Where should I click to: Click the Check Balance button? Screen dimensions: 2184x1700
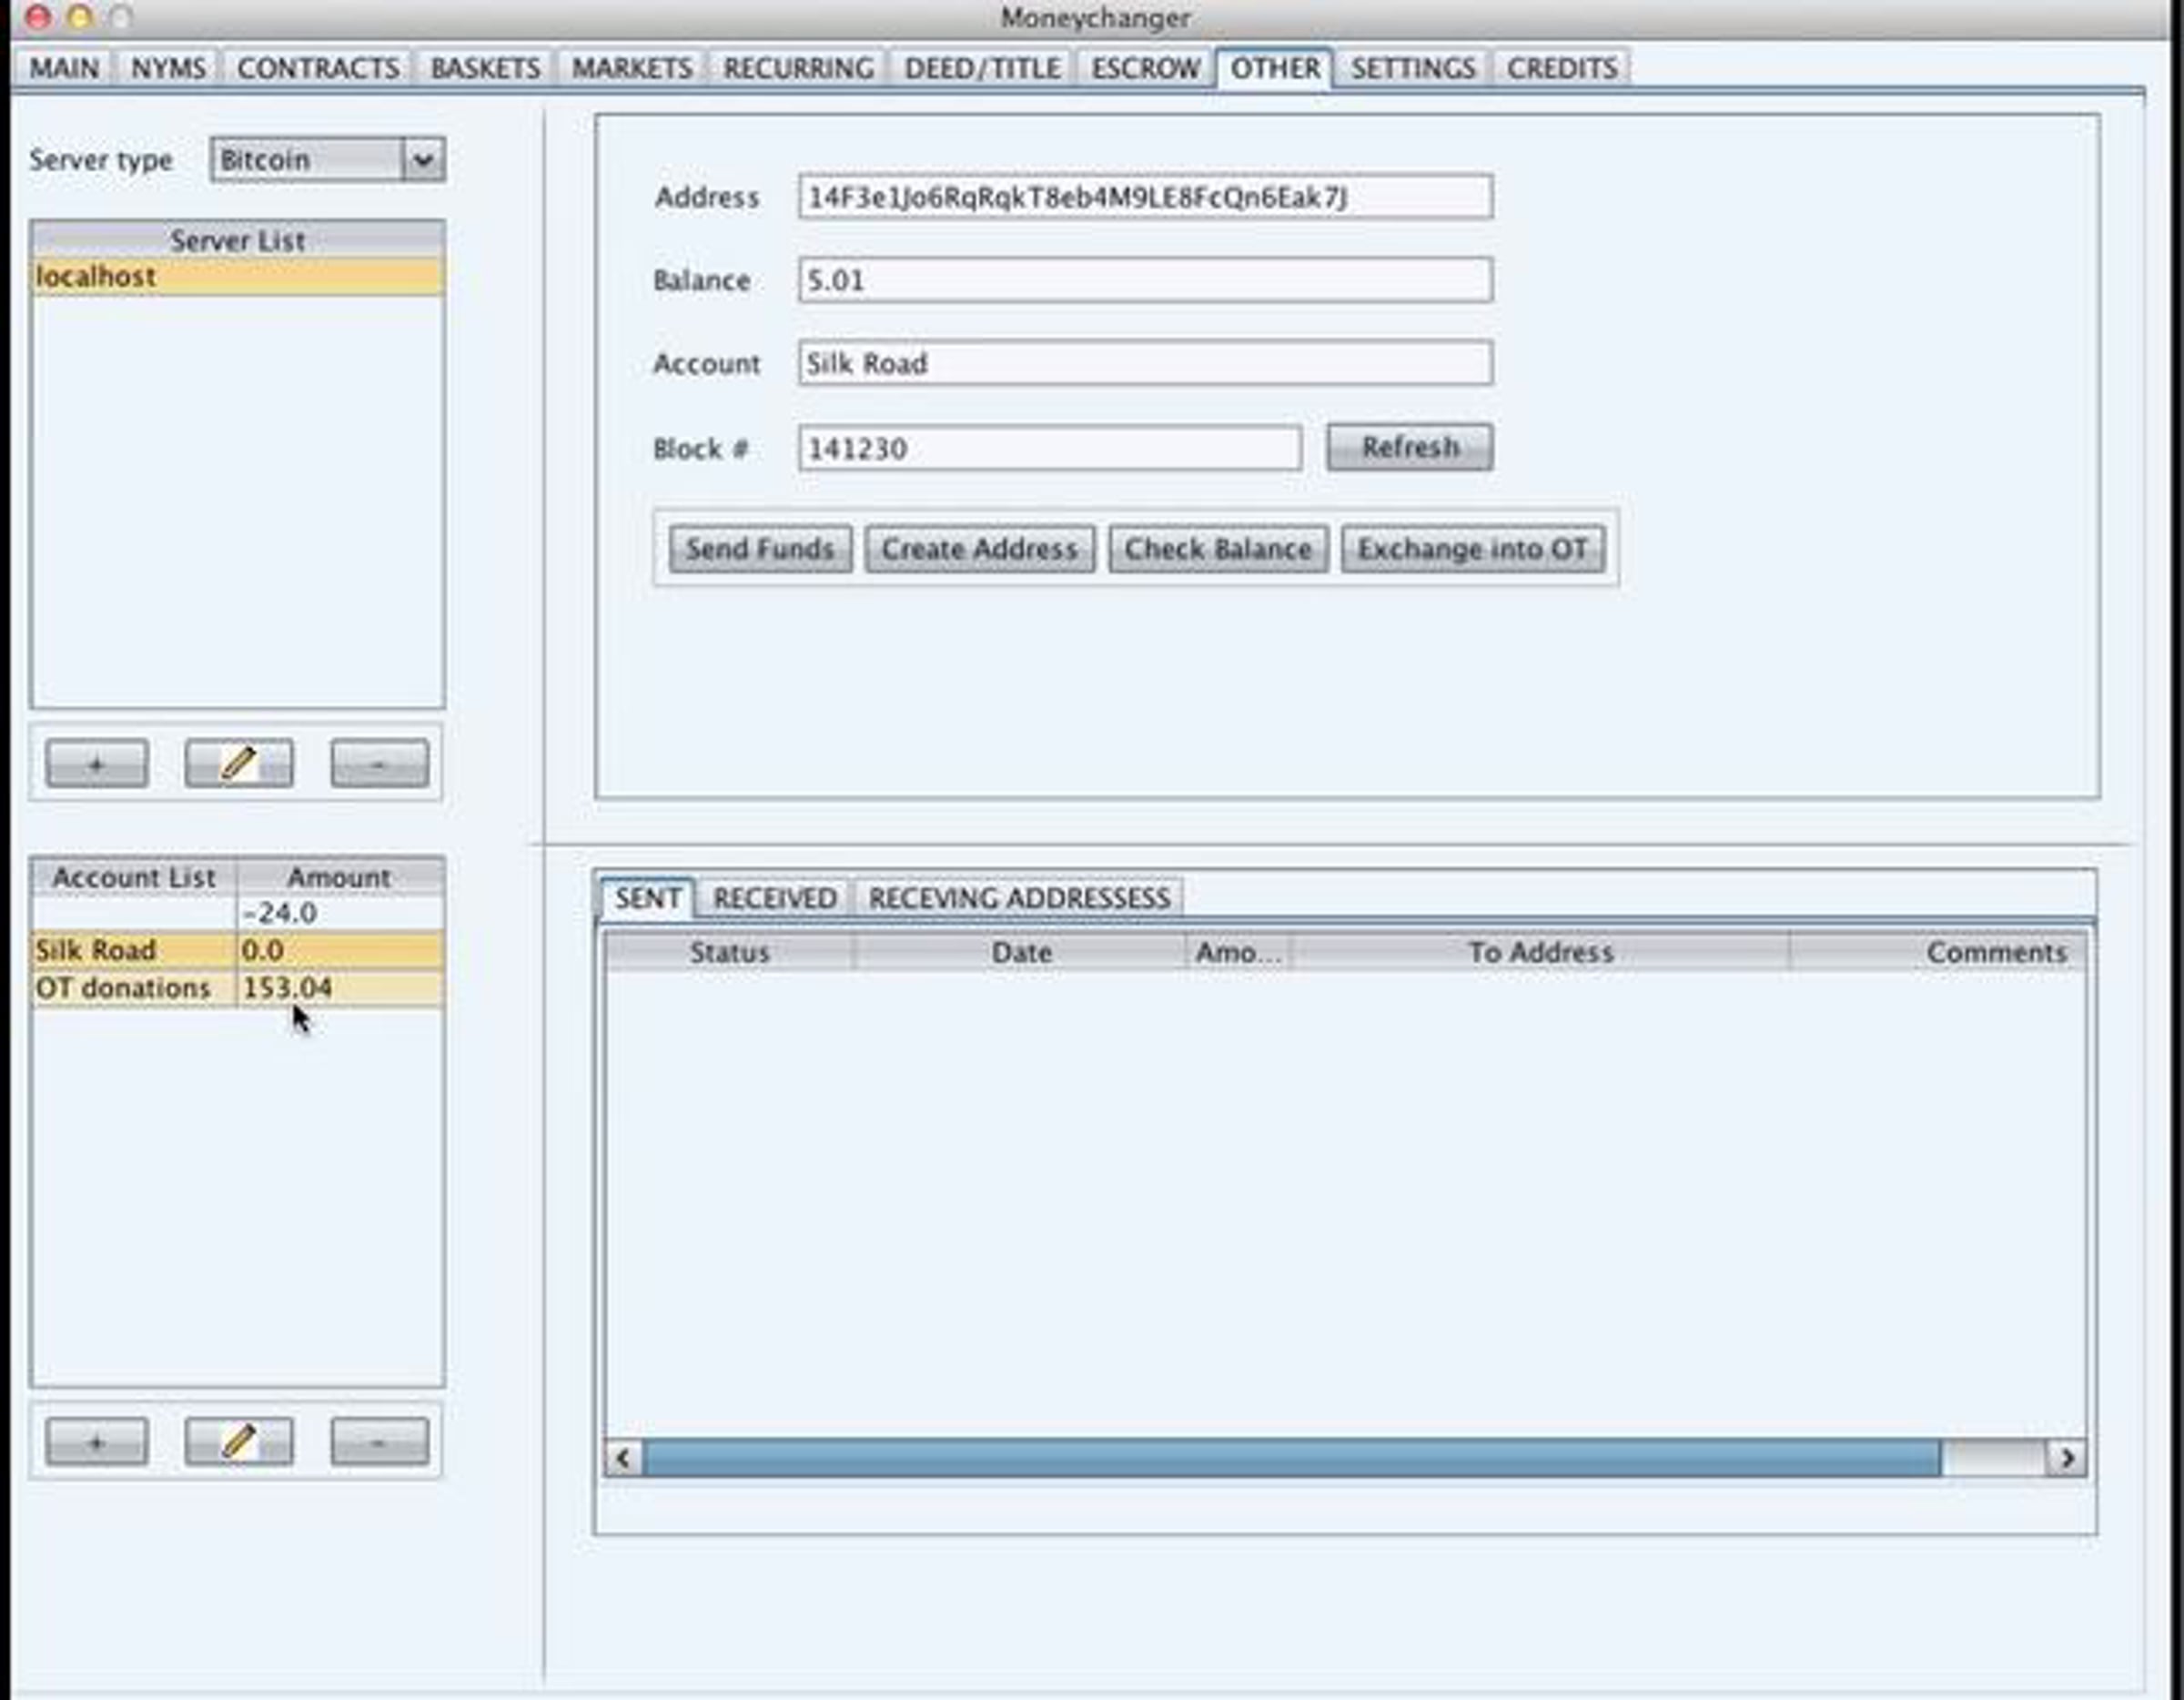click(x=1218, y=549)
